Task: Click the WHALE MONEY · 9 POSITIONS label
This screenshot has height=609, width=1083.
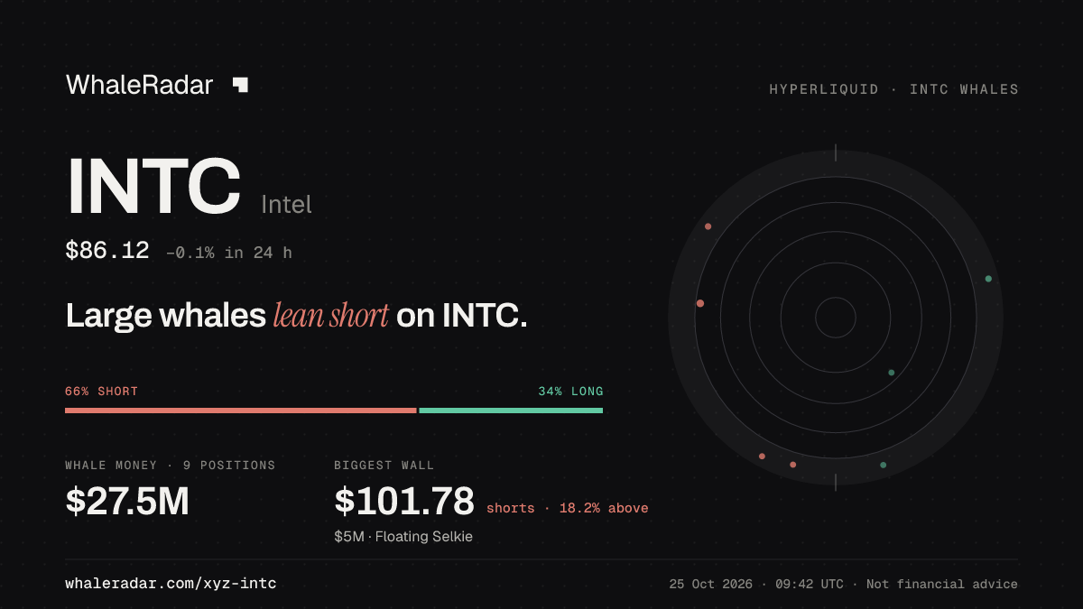Action: point(171,466)
